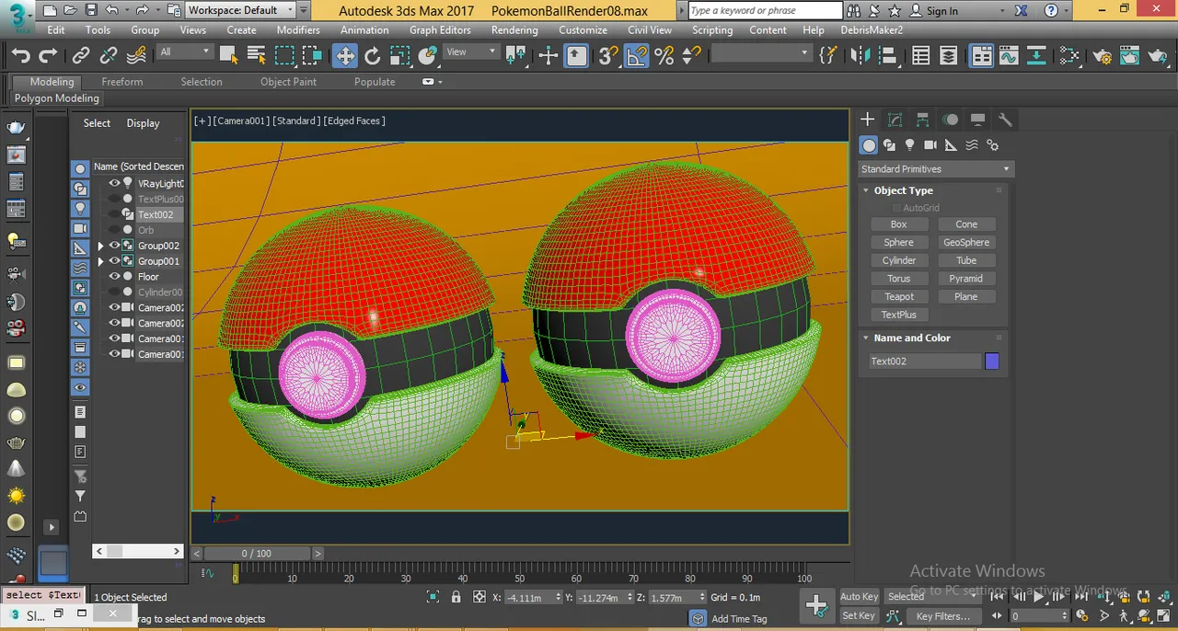Toggle the Percent Snap button
This screenshot has height=631, width=1178.
(664, 56)
